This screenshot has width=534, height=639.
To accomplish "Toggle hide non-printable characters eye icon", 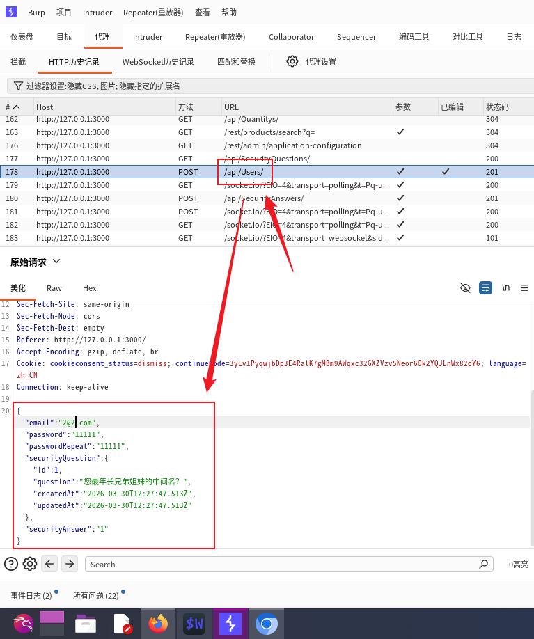I will (x=465, y=287).
